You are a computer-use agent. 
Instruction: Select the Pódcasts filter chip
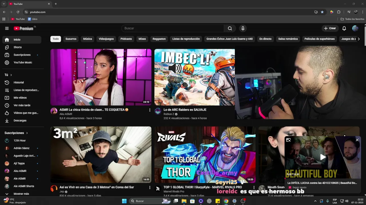[x=126, y=39]
